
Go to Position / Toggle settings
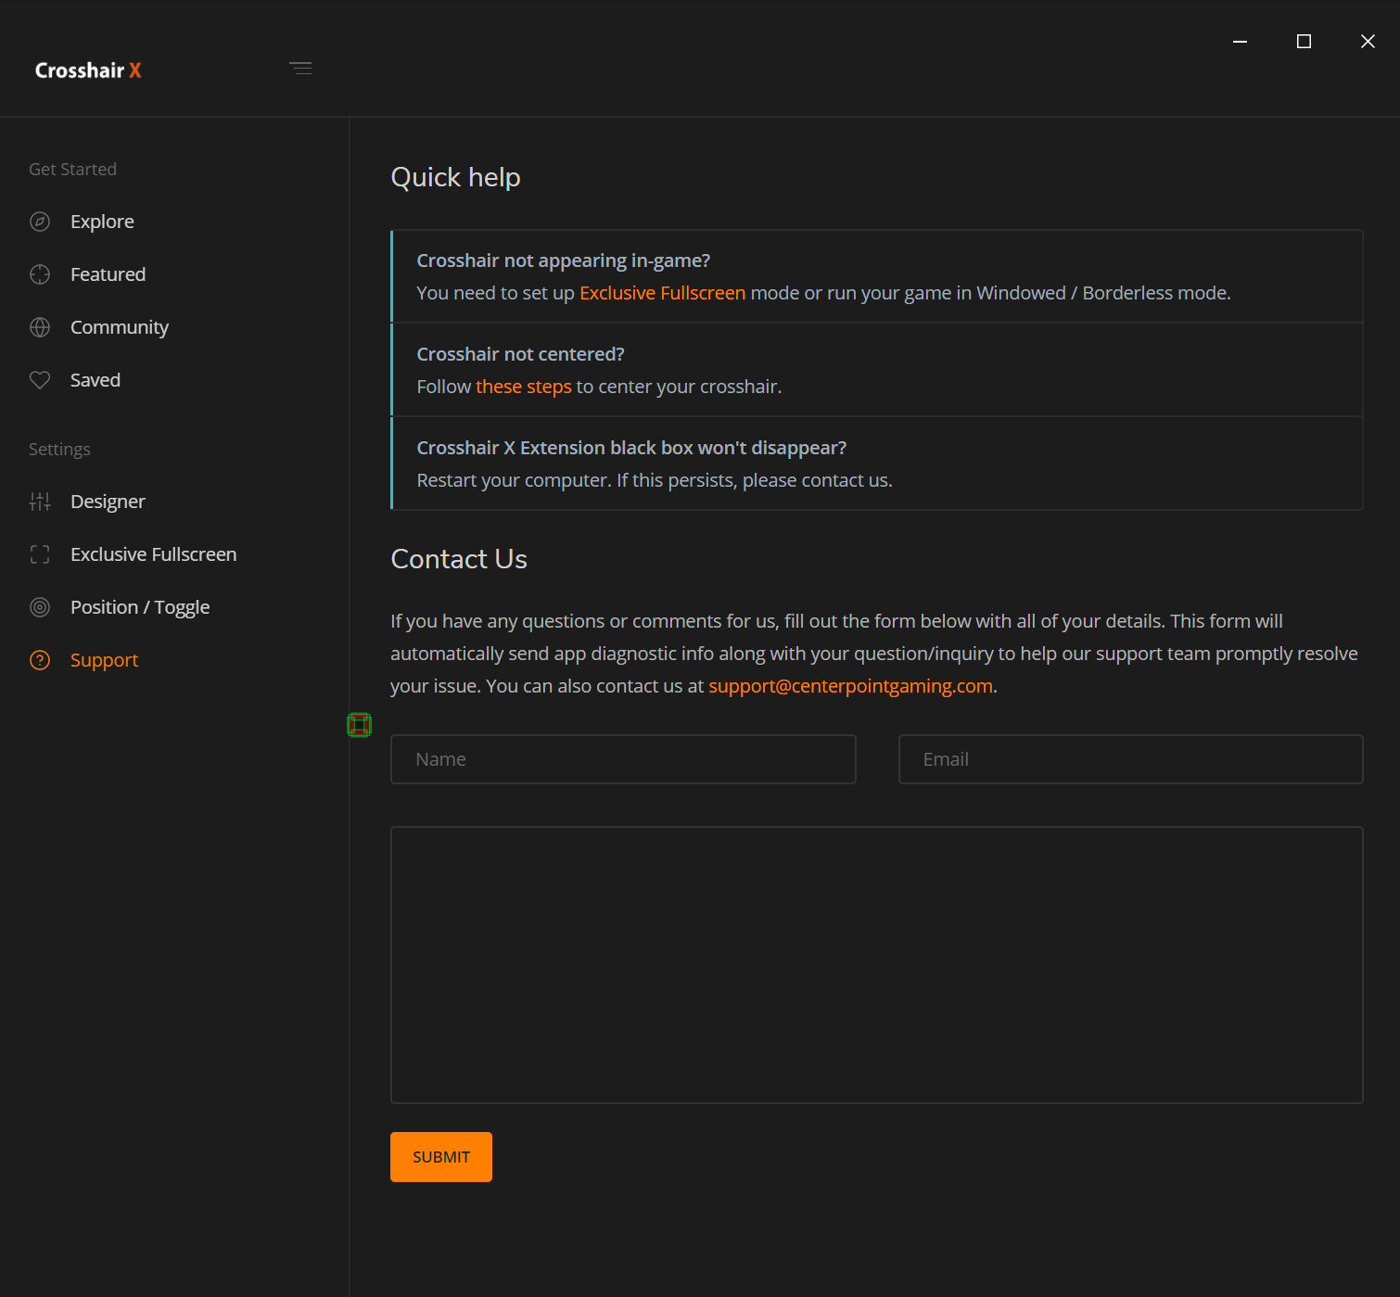(140, 607)
